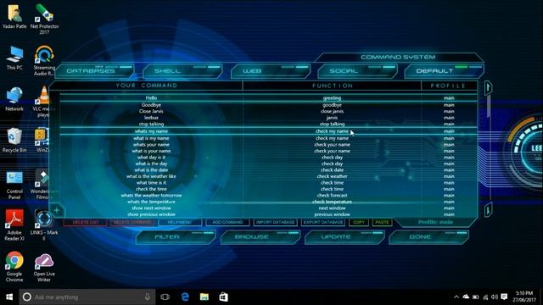
Task: Select "what is the weather like" command
Action: [x=151, y=176]
